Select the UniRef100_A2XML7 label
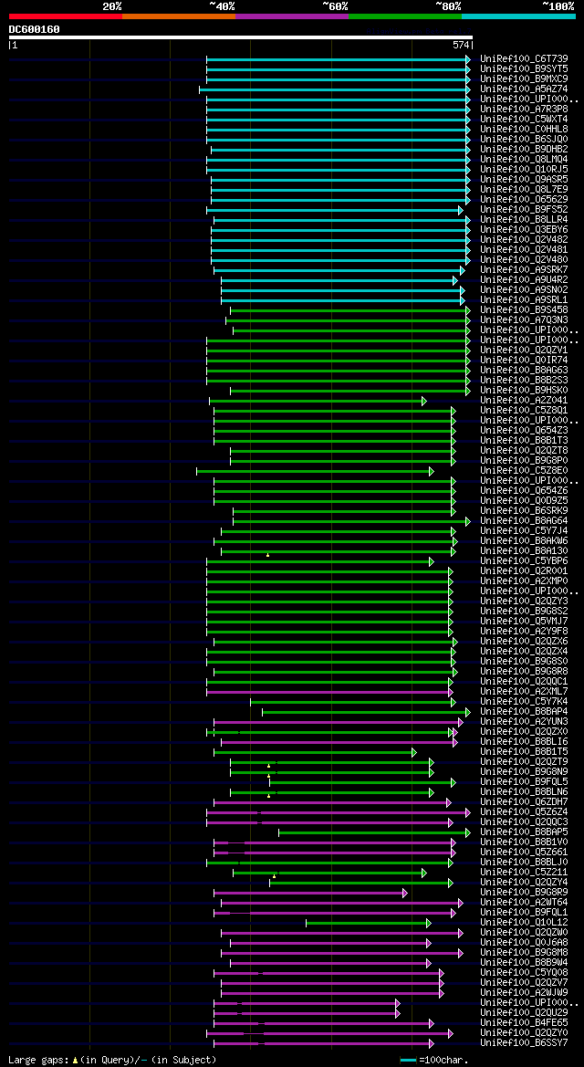The width and height of the screenshot is (584, 1067). 524,691
